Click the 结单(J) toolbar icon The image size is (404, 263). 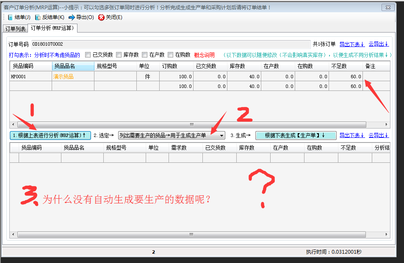(x=17, y=17)
